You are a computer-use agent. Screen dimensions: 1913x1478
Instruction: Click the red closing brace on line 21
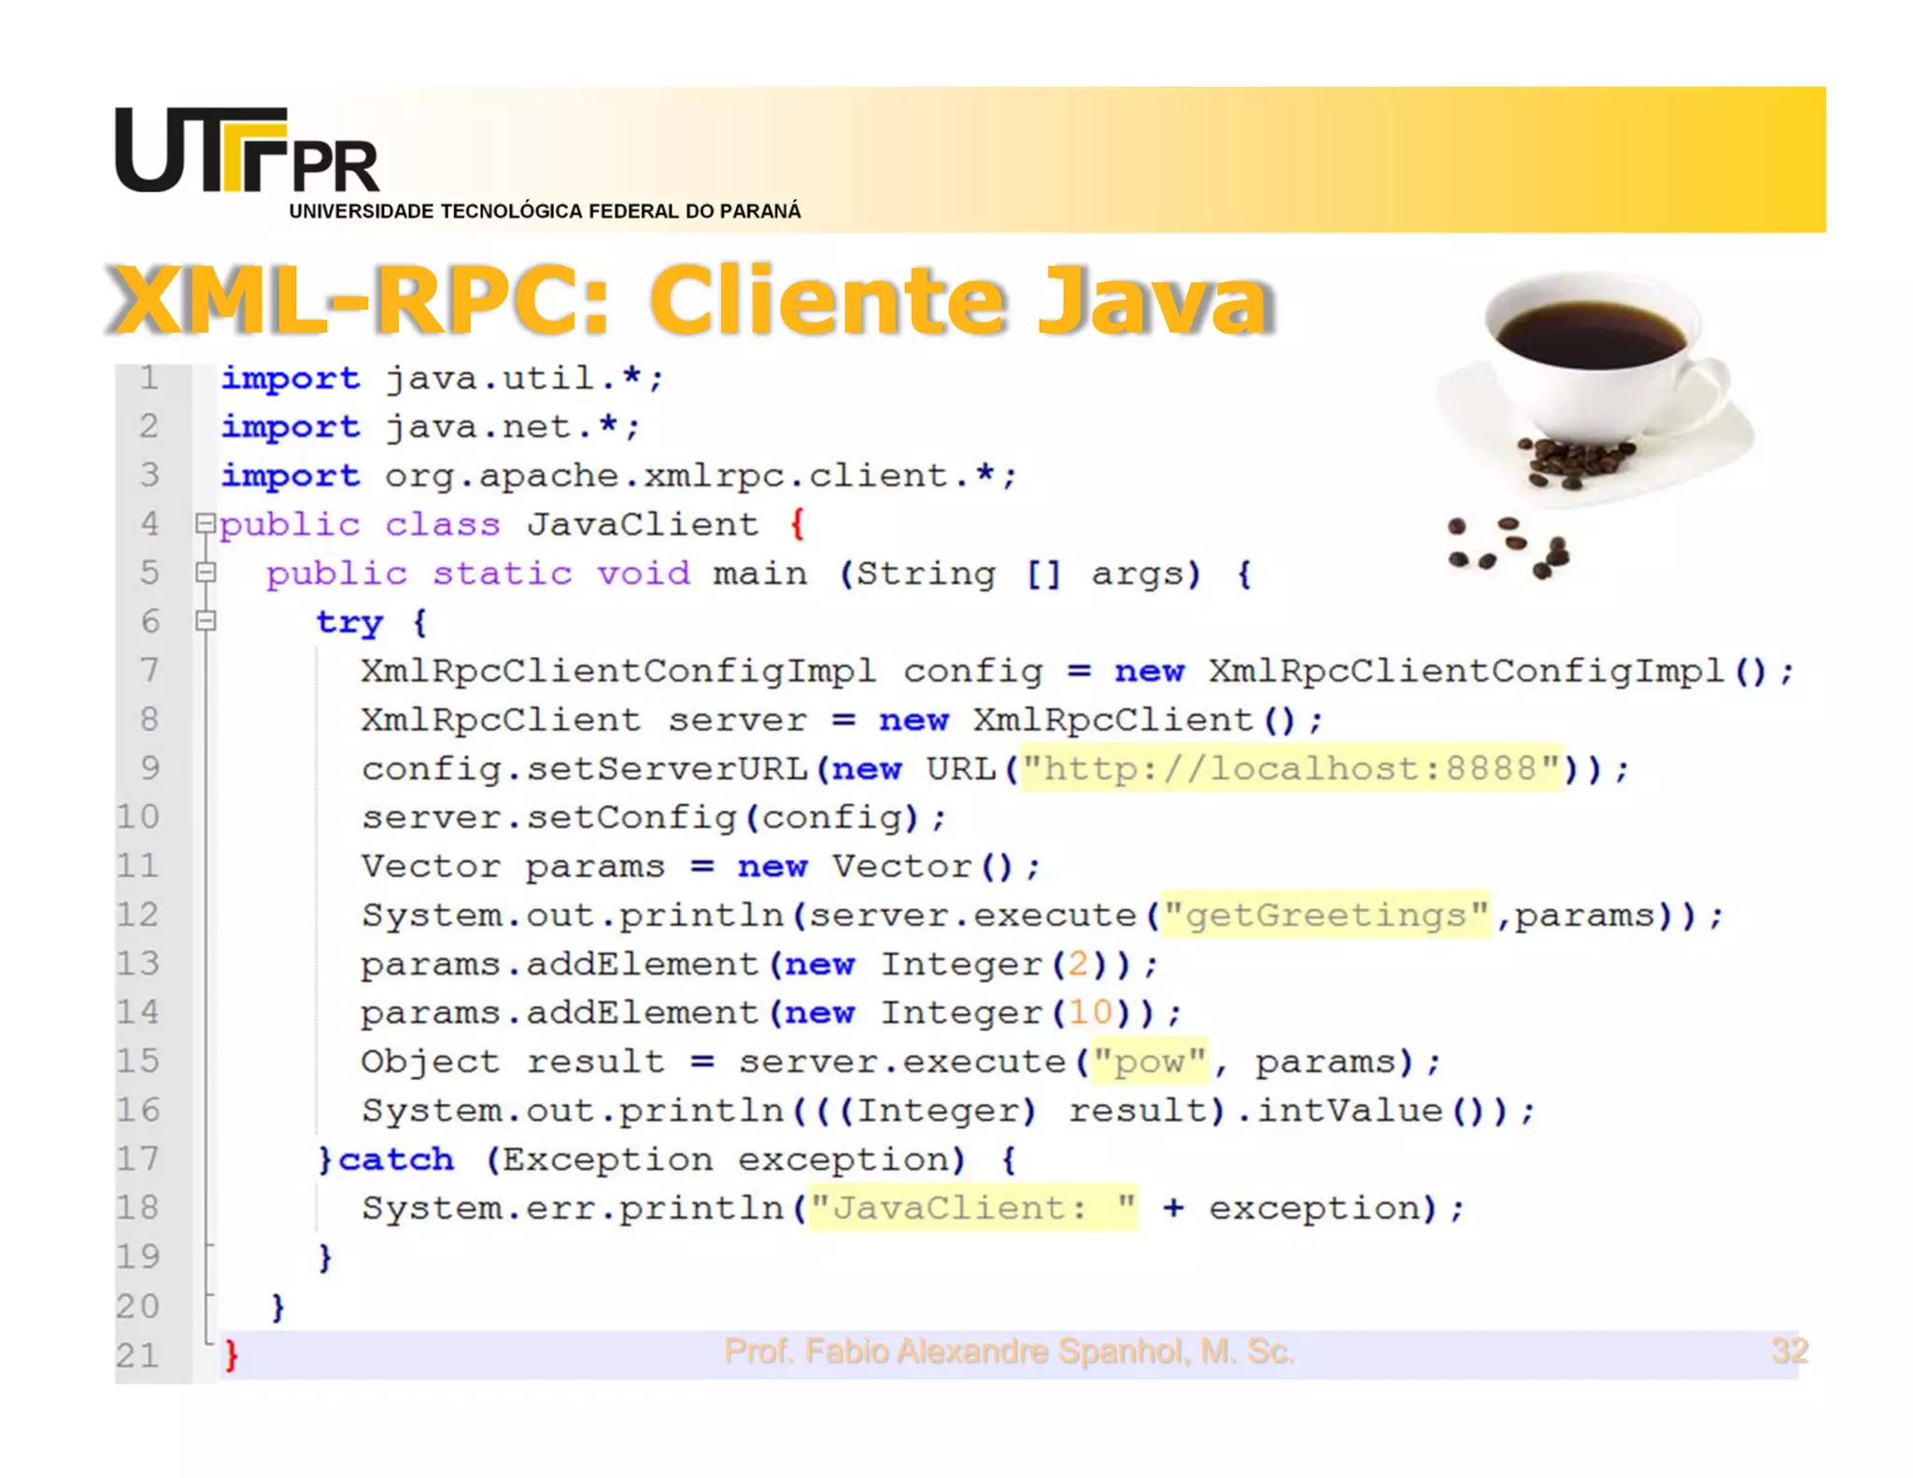pos(231,1354)
